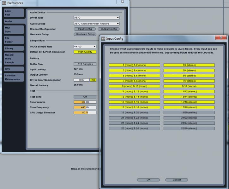Disable the 13/14 (stereo) input

(189, 97)
